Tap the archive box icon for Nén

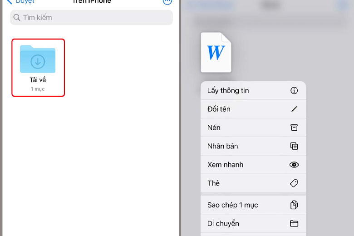click(294, 128)
